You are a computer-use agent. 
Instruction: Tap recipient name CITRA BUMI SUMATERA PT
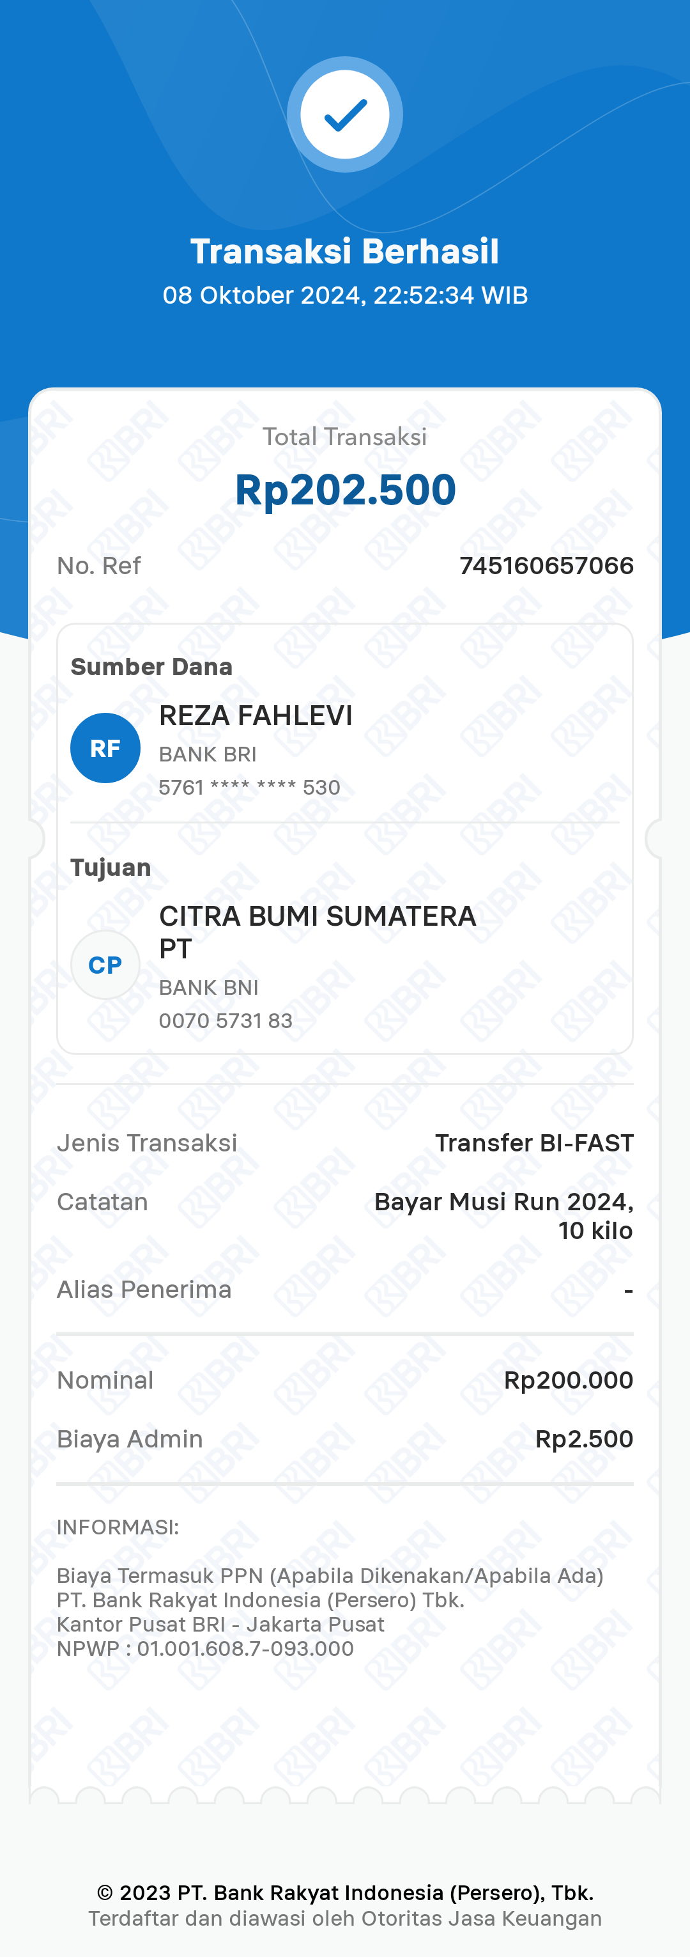click(x=318, y=932)
